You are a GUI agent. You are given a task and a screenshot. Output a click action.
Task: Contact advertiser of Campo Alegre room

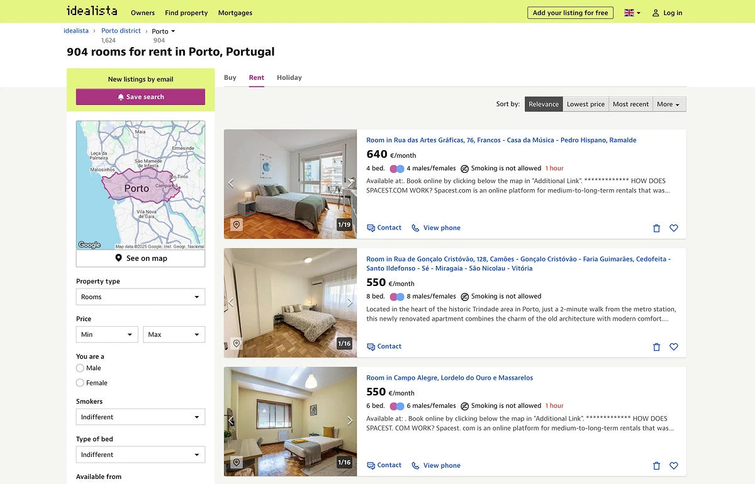click(x=384, y=465)
